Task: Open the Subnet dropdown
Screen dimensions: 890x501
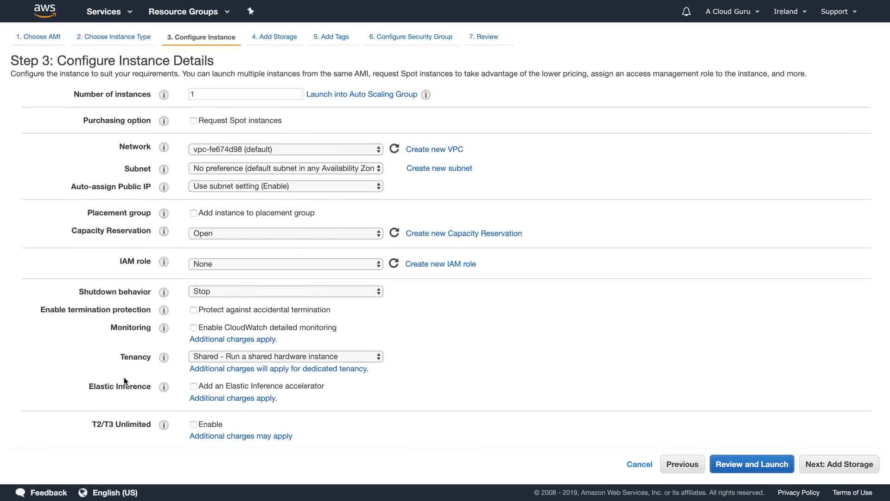Action: [286, 168]
